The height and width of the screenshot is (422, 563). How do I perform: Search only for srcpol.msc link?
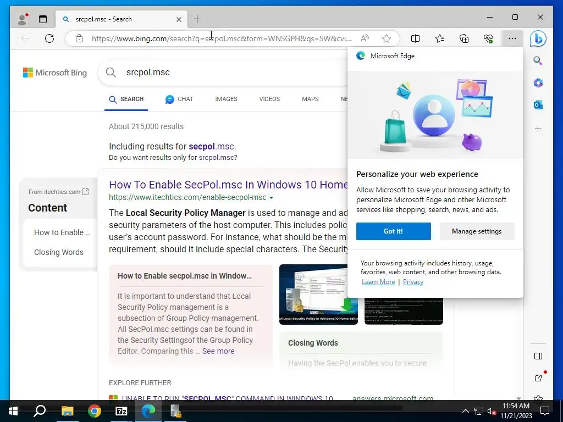217,158
